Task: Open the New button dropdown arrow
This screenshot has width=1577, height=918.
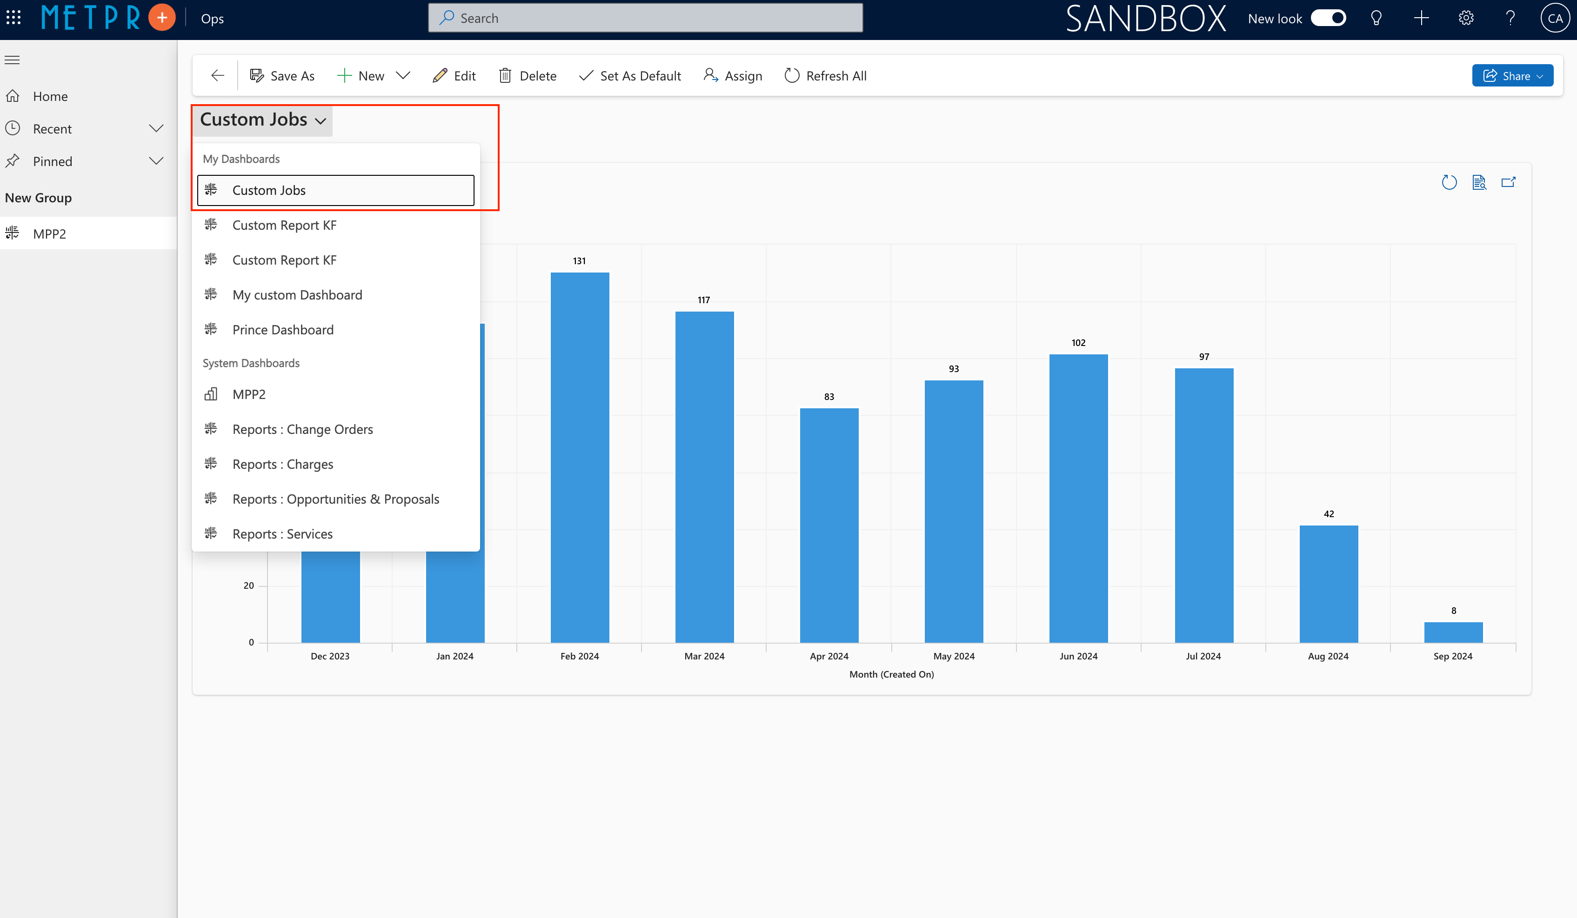Action: [403, 76]
